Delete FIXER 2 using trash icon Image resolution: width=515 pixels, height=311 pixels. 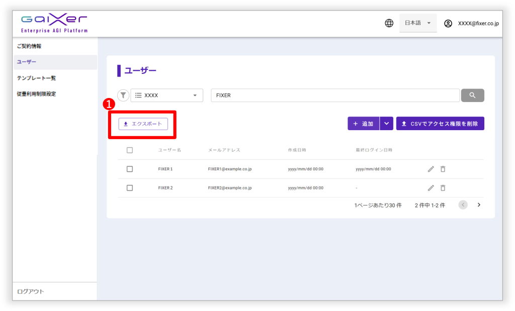pos(443,188)
